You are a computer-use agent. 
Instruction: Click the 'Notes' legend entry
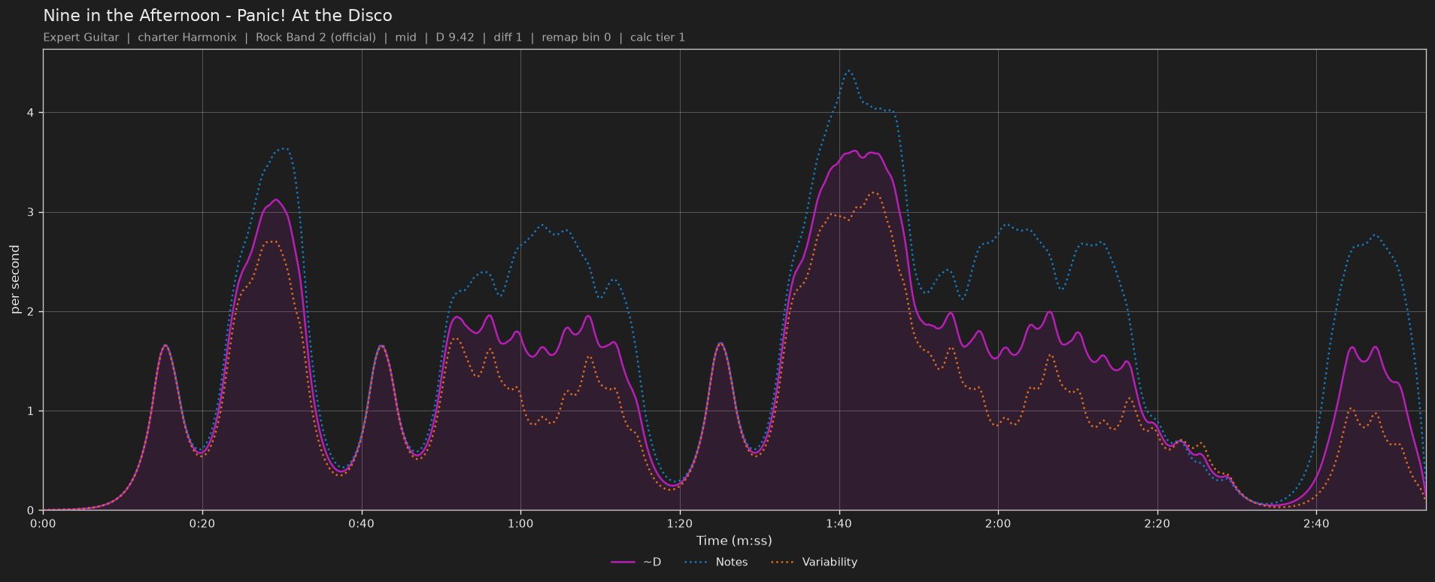click(716, 562)
